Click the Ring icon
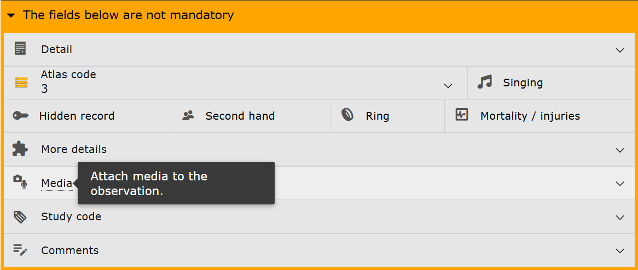 coord(347,115)
